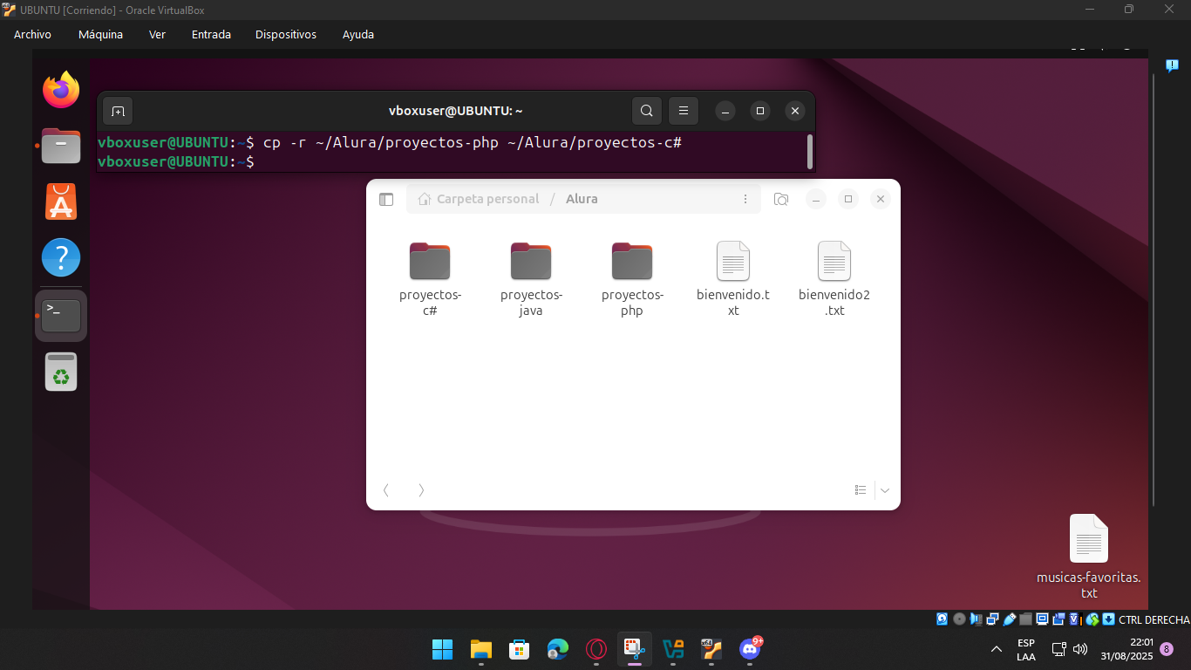This screenshot has height=670, width=1191.
Task: Click VirtualBox optical disk indicator
Action: (959, 619)
